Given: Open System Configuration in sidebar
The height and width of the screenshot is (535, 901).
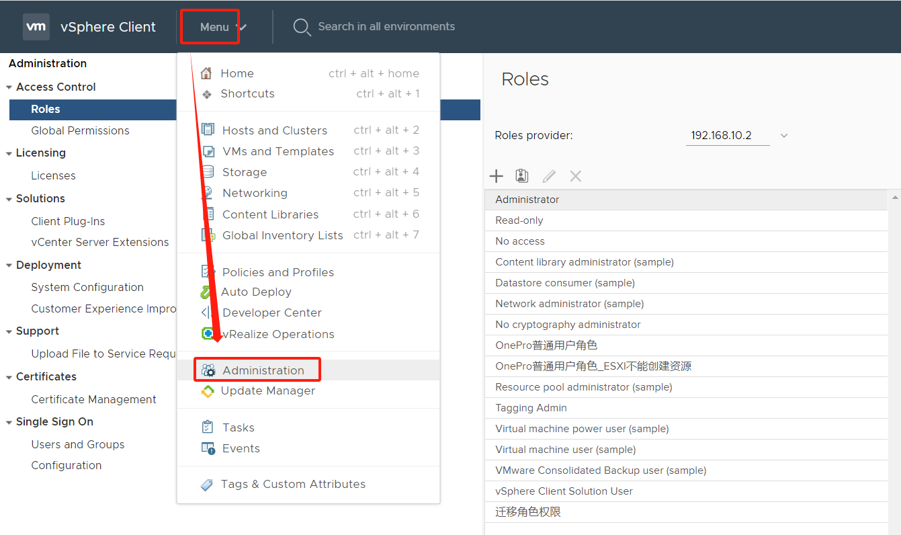Looking at the screenshot, I should click(87, 287).
